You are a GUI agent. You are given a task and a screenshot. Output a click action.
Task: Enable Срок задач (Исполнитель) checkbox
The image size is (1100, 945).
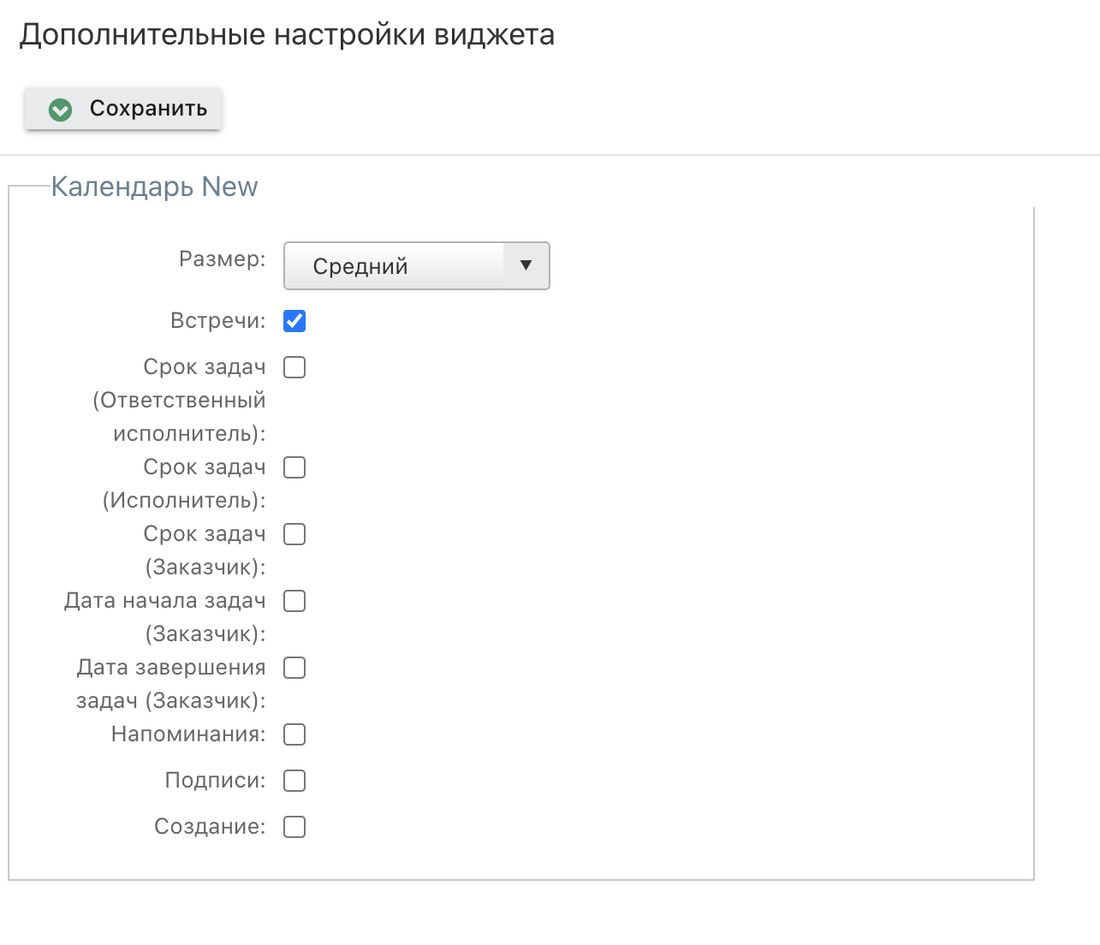click(294, 467)
